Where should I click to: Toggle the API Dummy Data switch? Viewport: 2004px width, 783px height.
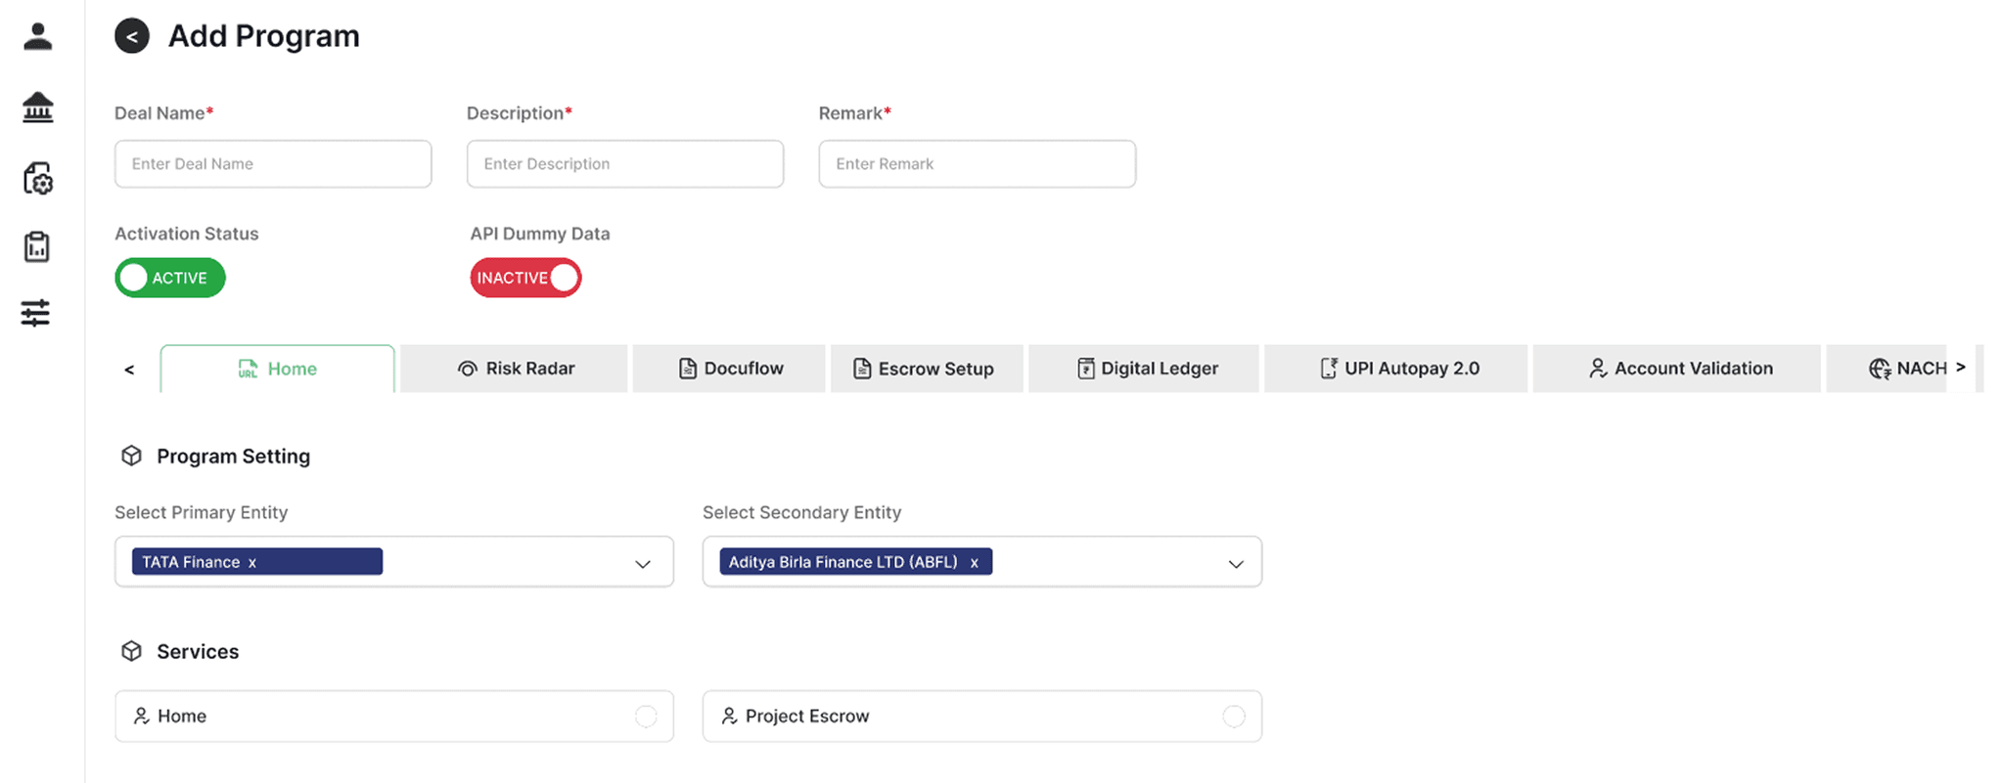point(525,278)
